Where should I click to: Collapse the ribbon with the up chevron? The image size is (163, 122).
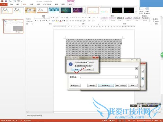[x=161, y=16]
